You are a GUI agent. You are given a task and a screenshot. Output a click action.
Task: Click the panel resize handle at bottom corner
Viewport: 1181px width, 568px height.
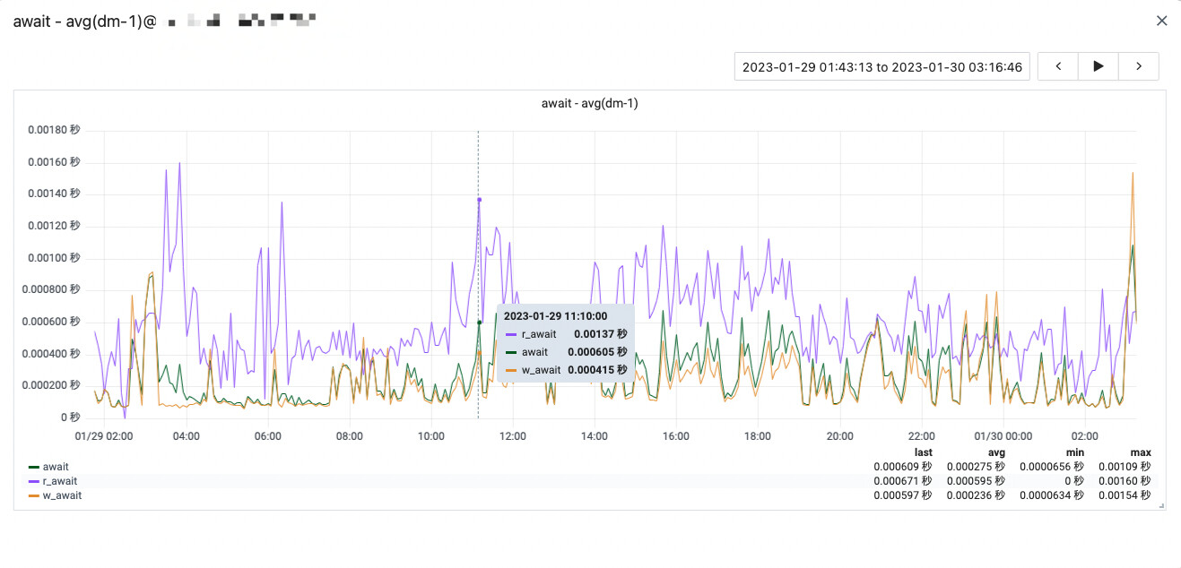[1161, 506]
